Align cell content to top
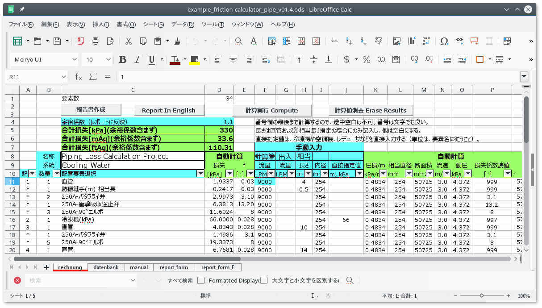This screenshot has height=308, width=542. click(x=299, y=59)
